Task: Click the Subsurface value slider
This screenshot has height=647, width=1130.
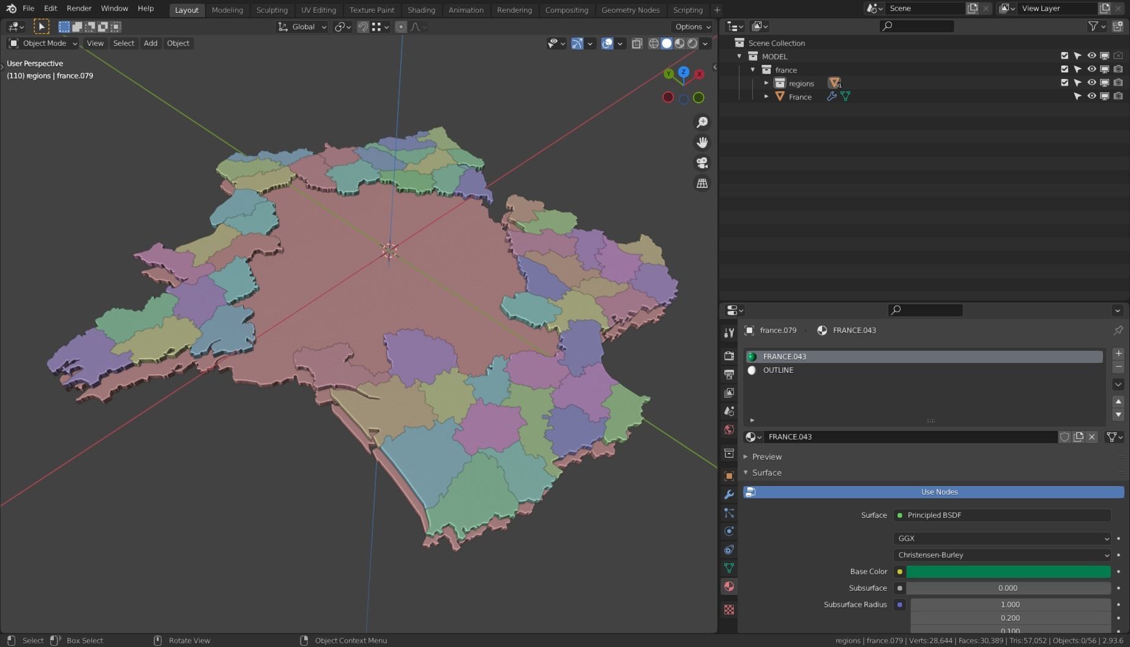Action: pos(1008,588)
